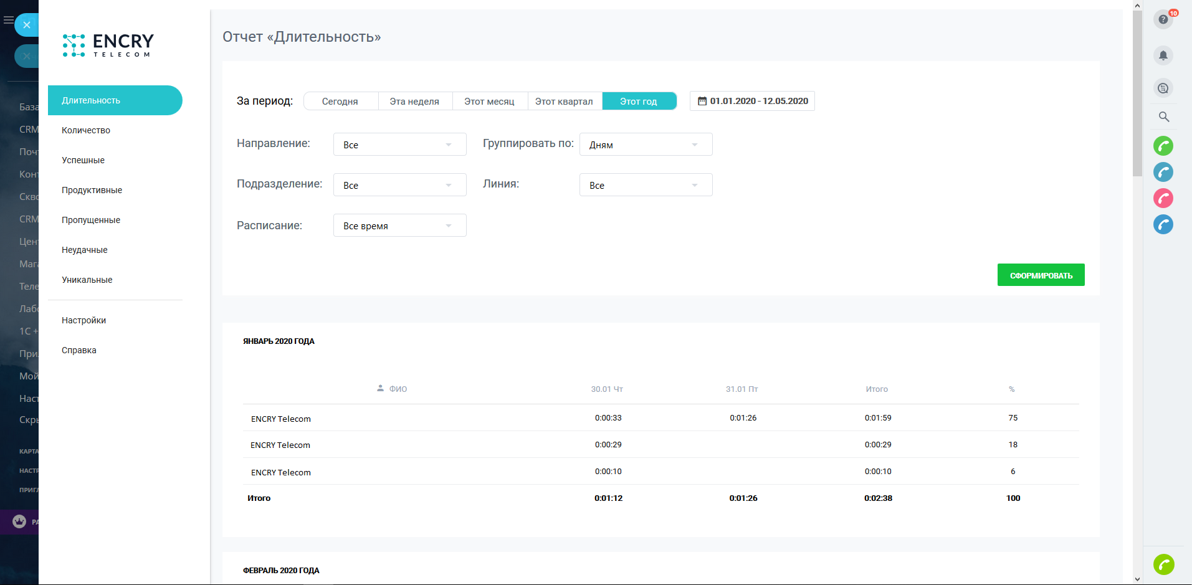
Task: Open the help question mark icon
Action: [x=1163, y=19]
